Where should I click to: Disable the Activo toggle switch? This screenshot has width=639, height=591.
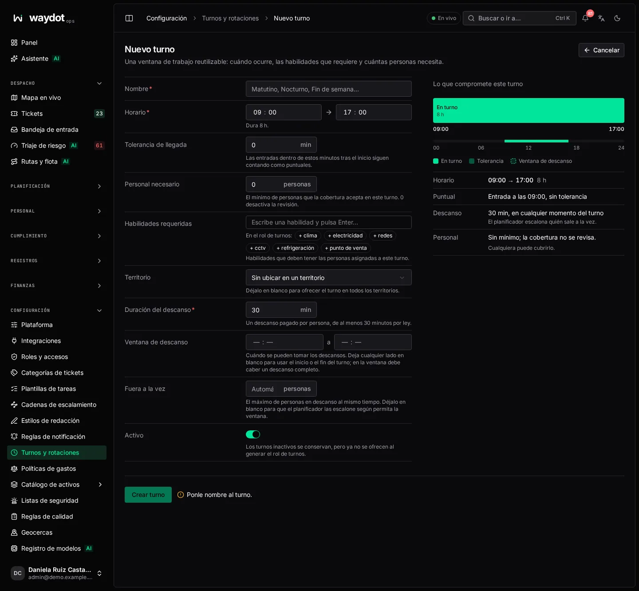tap(253, 434)
